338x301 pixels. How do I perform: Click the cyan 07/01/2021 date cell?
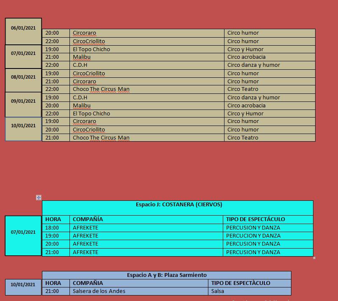(23, 233)
